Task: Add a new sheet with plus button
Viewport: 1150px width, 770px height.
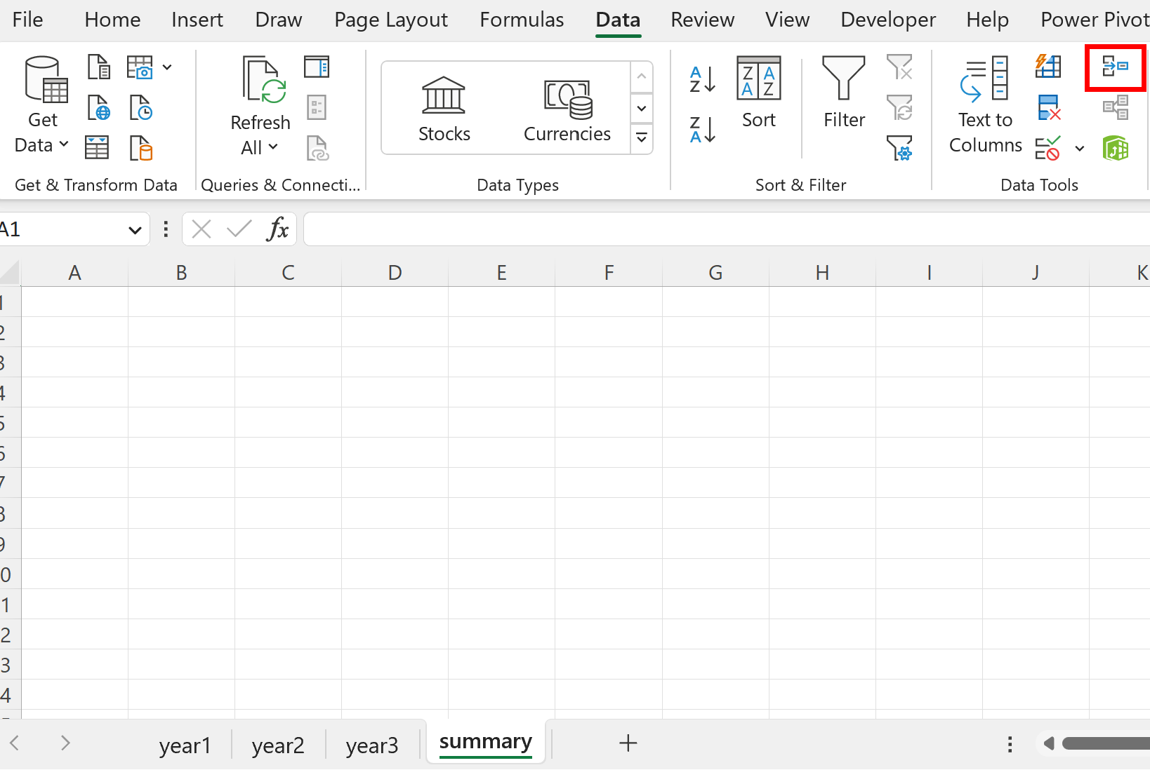Action: [x=628, y=743]
